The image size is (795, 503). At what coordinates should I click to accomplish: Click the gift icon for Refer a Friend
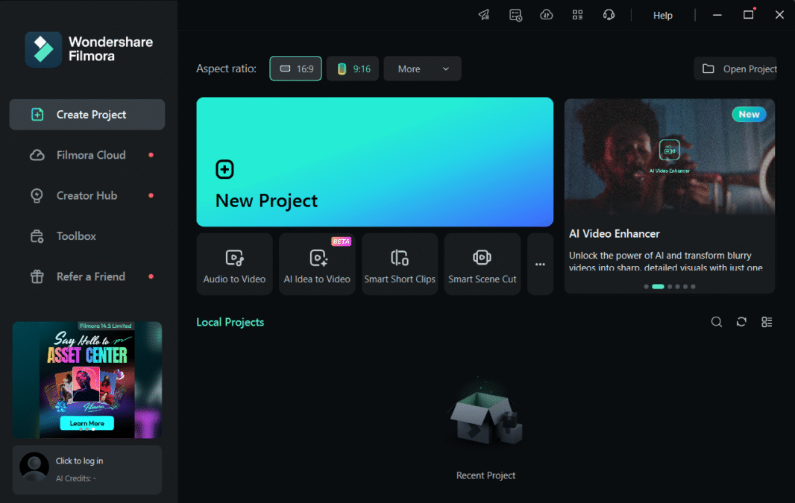[x=37, y=276]
